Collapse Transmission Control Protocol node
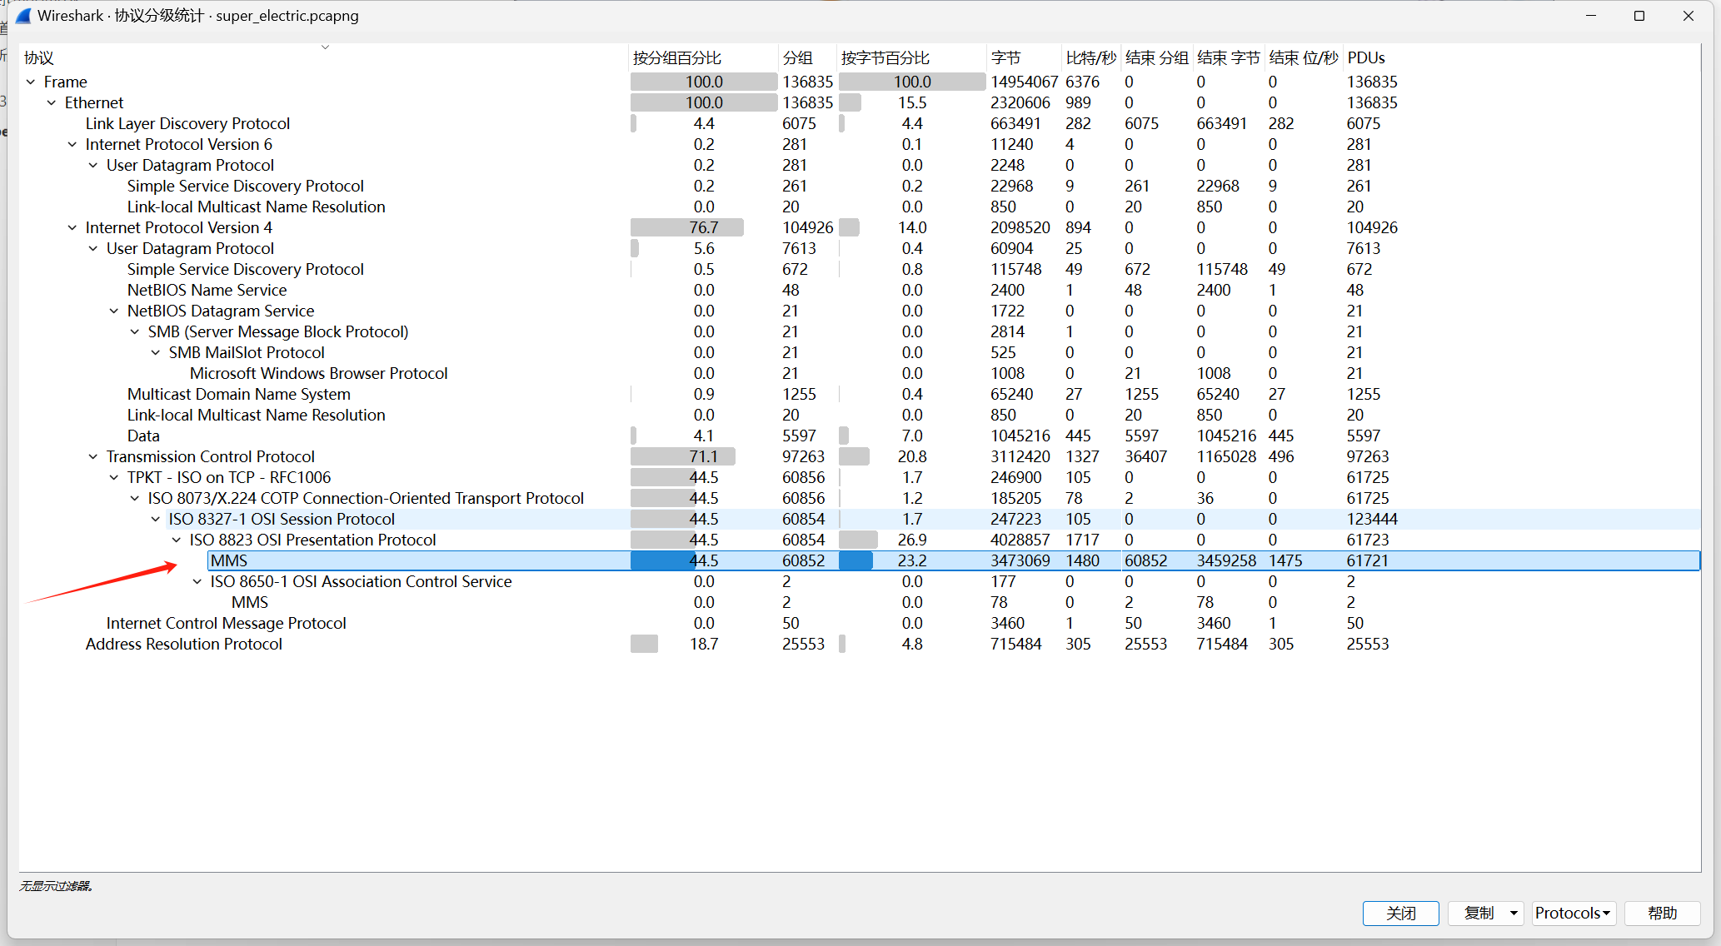 click(93, 456)
